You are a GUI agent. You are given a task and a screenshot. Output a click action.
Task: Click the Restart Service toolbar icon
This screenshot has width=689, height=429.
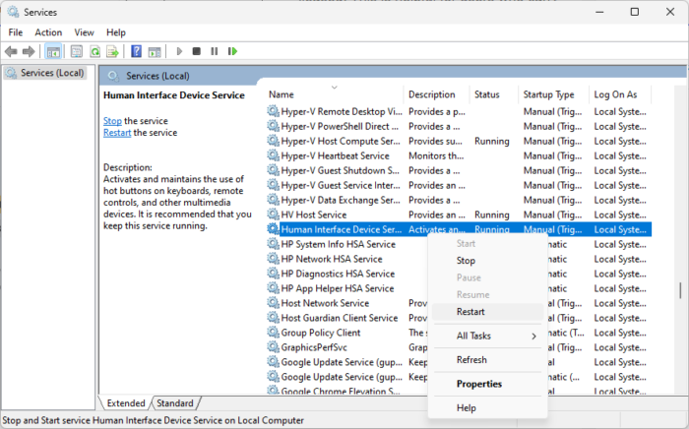[x=232, y=51]
